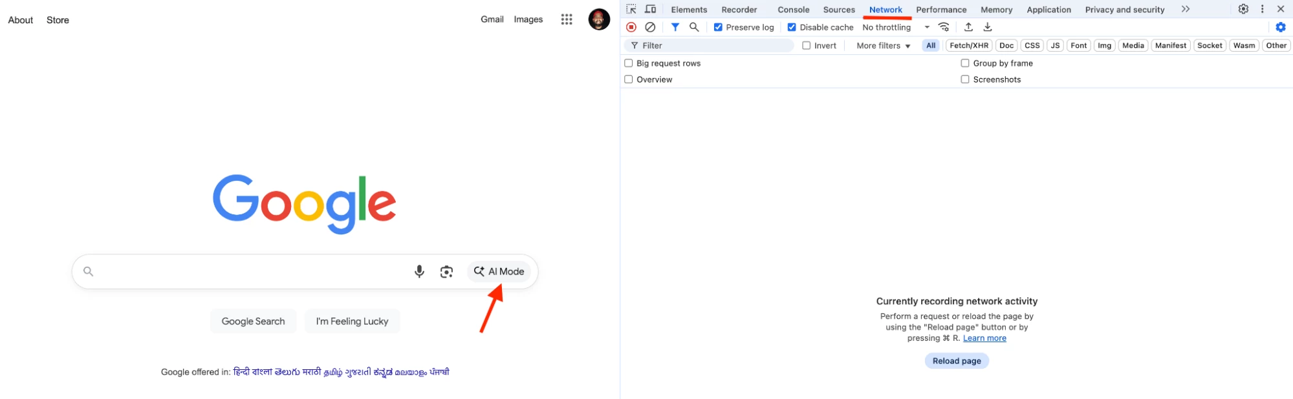Filter requests by Doc
The image size is (1293, 399).
[1006, 45]
